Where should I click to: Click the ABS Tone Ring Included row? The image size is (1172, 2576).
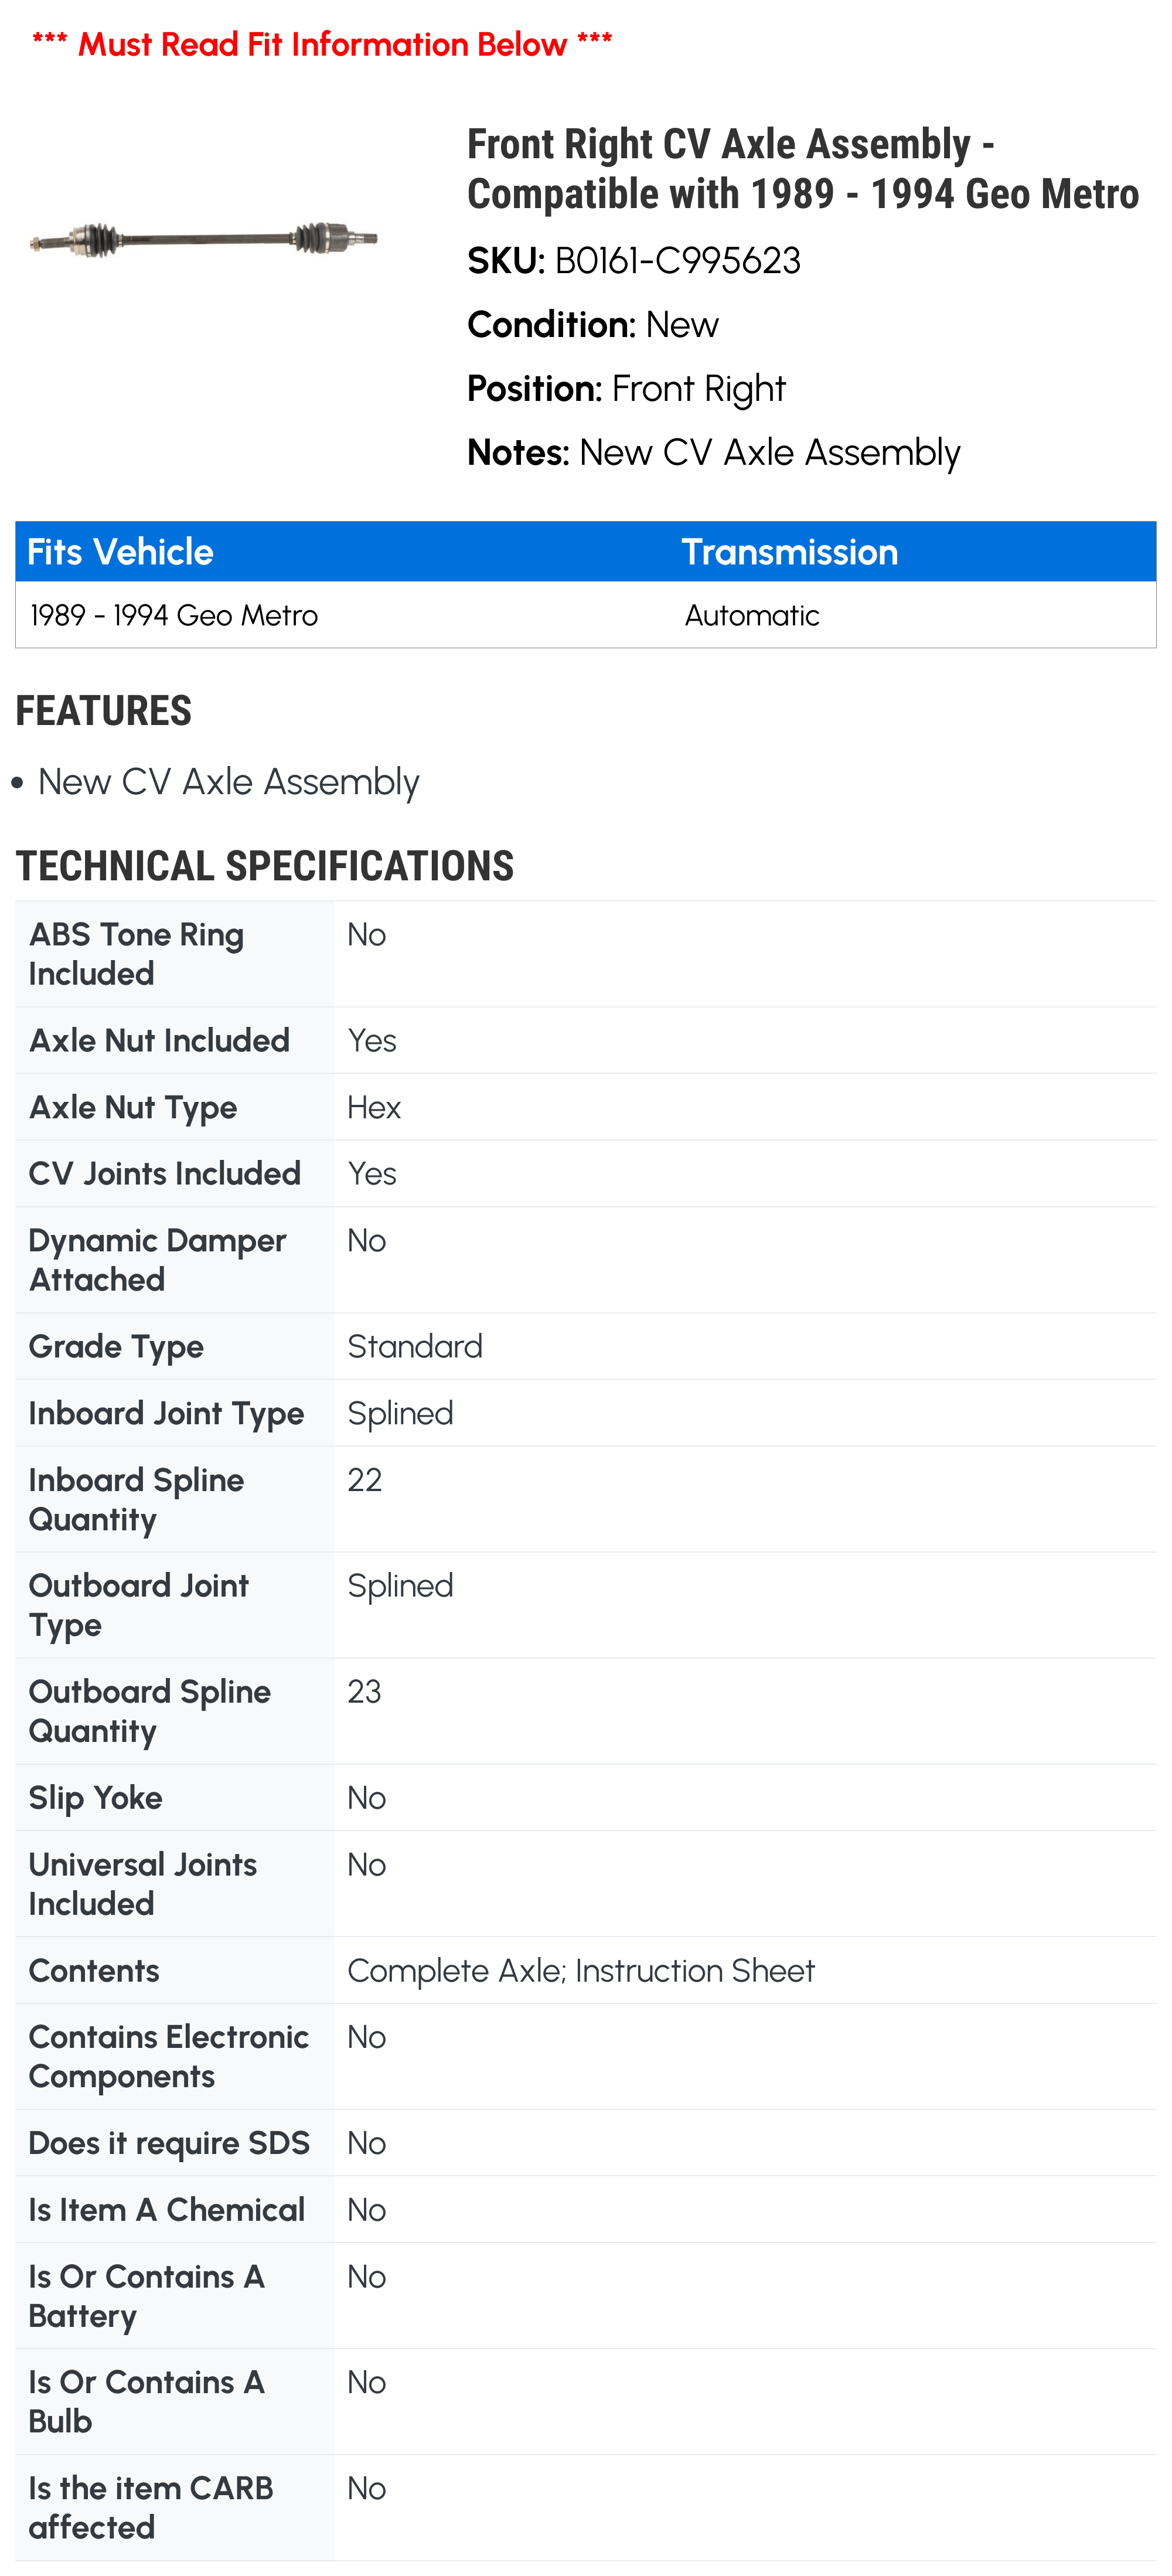[586, 954]
